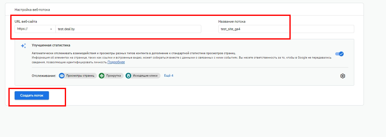Click the URL field containing test.deal.by
The width and height of the screenshot is (386, 137).
[128, 29]
